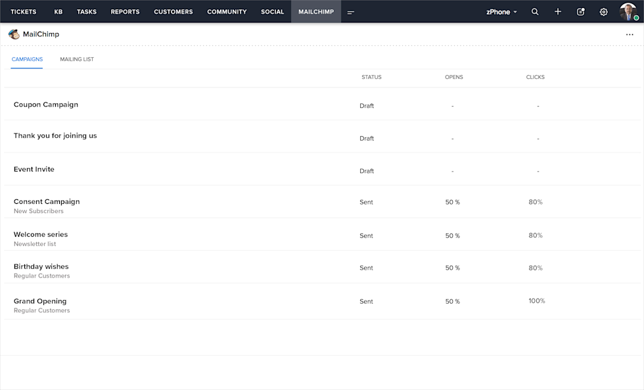Click the plus icon to create a new item
644x390 pixels.
point(558,11)
